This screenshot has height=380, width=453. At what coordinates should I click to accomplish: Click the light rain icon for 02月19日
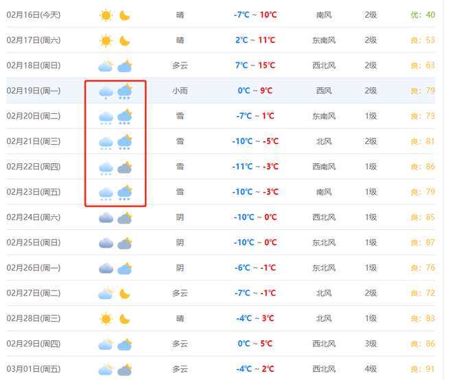tap(106, 91)
